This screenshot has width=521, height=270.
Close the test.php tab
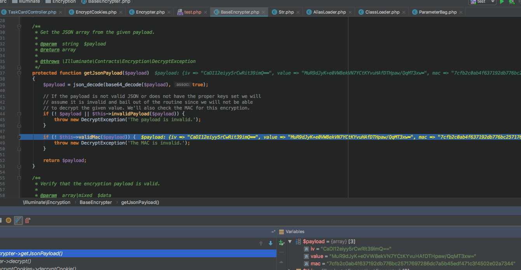tap(206, 12)
